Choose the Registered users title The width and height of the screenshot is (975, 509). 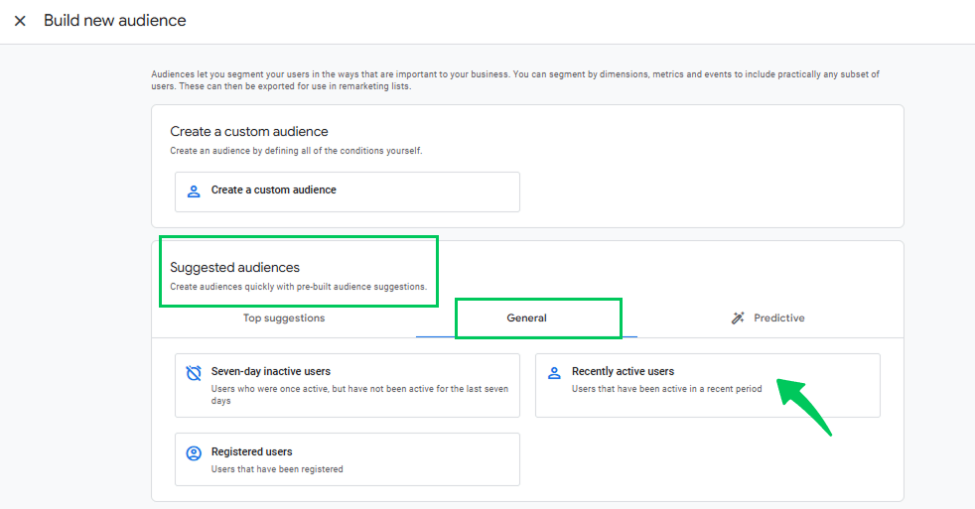pyautogui.click(x=251, y=451)
